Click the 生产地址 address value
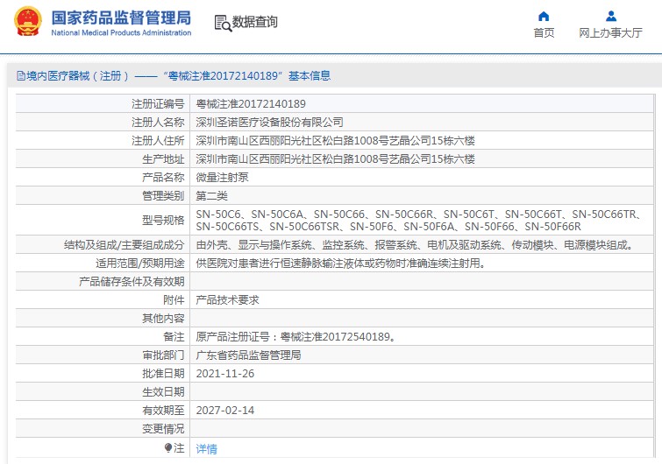 (335, 158)
